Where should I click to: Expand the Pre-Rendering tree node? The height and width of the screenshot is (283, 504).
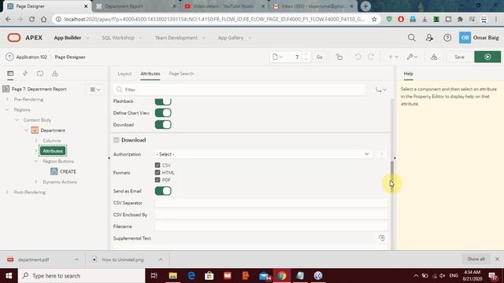tap(7, 100)
